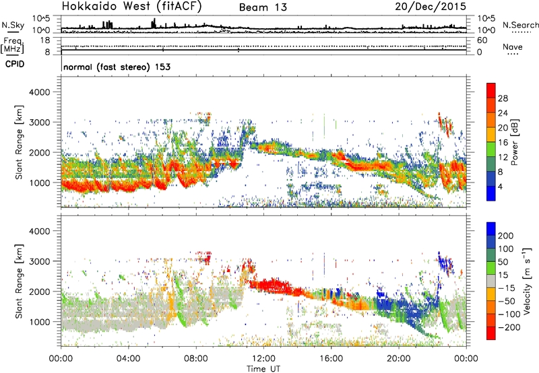Click the 28 label on Power colorbar

coord(503,98)
